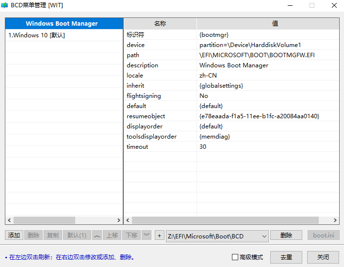
Task: Click the move-to-top arrow icon
Action: point(97,235)
